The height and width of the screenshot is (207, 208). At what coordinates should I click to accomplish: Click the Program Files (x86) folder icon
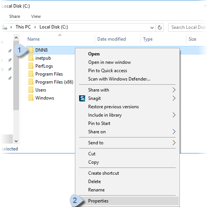coord(31,82)
